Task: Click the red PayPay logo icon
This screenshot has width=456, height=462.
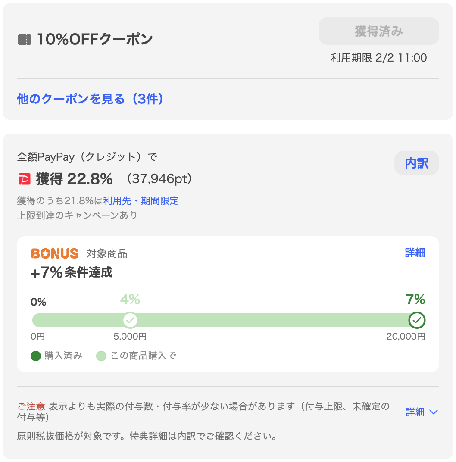Action: (x=25, y=179)
